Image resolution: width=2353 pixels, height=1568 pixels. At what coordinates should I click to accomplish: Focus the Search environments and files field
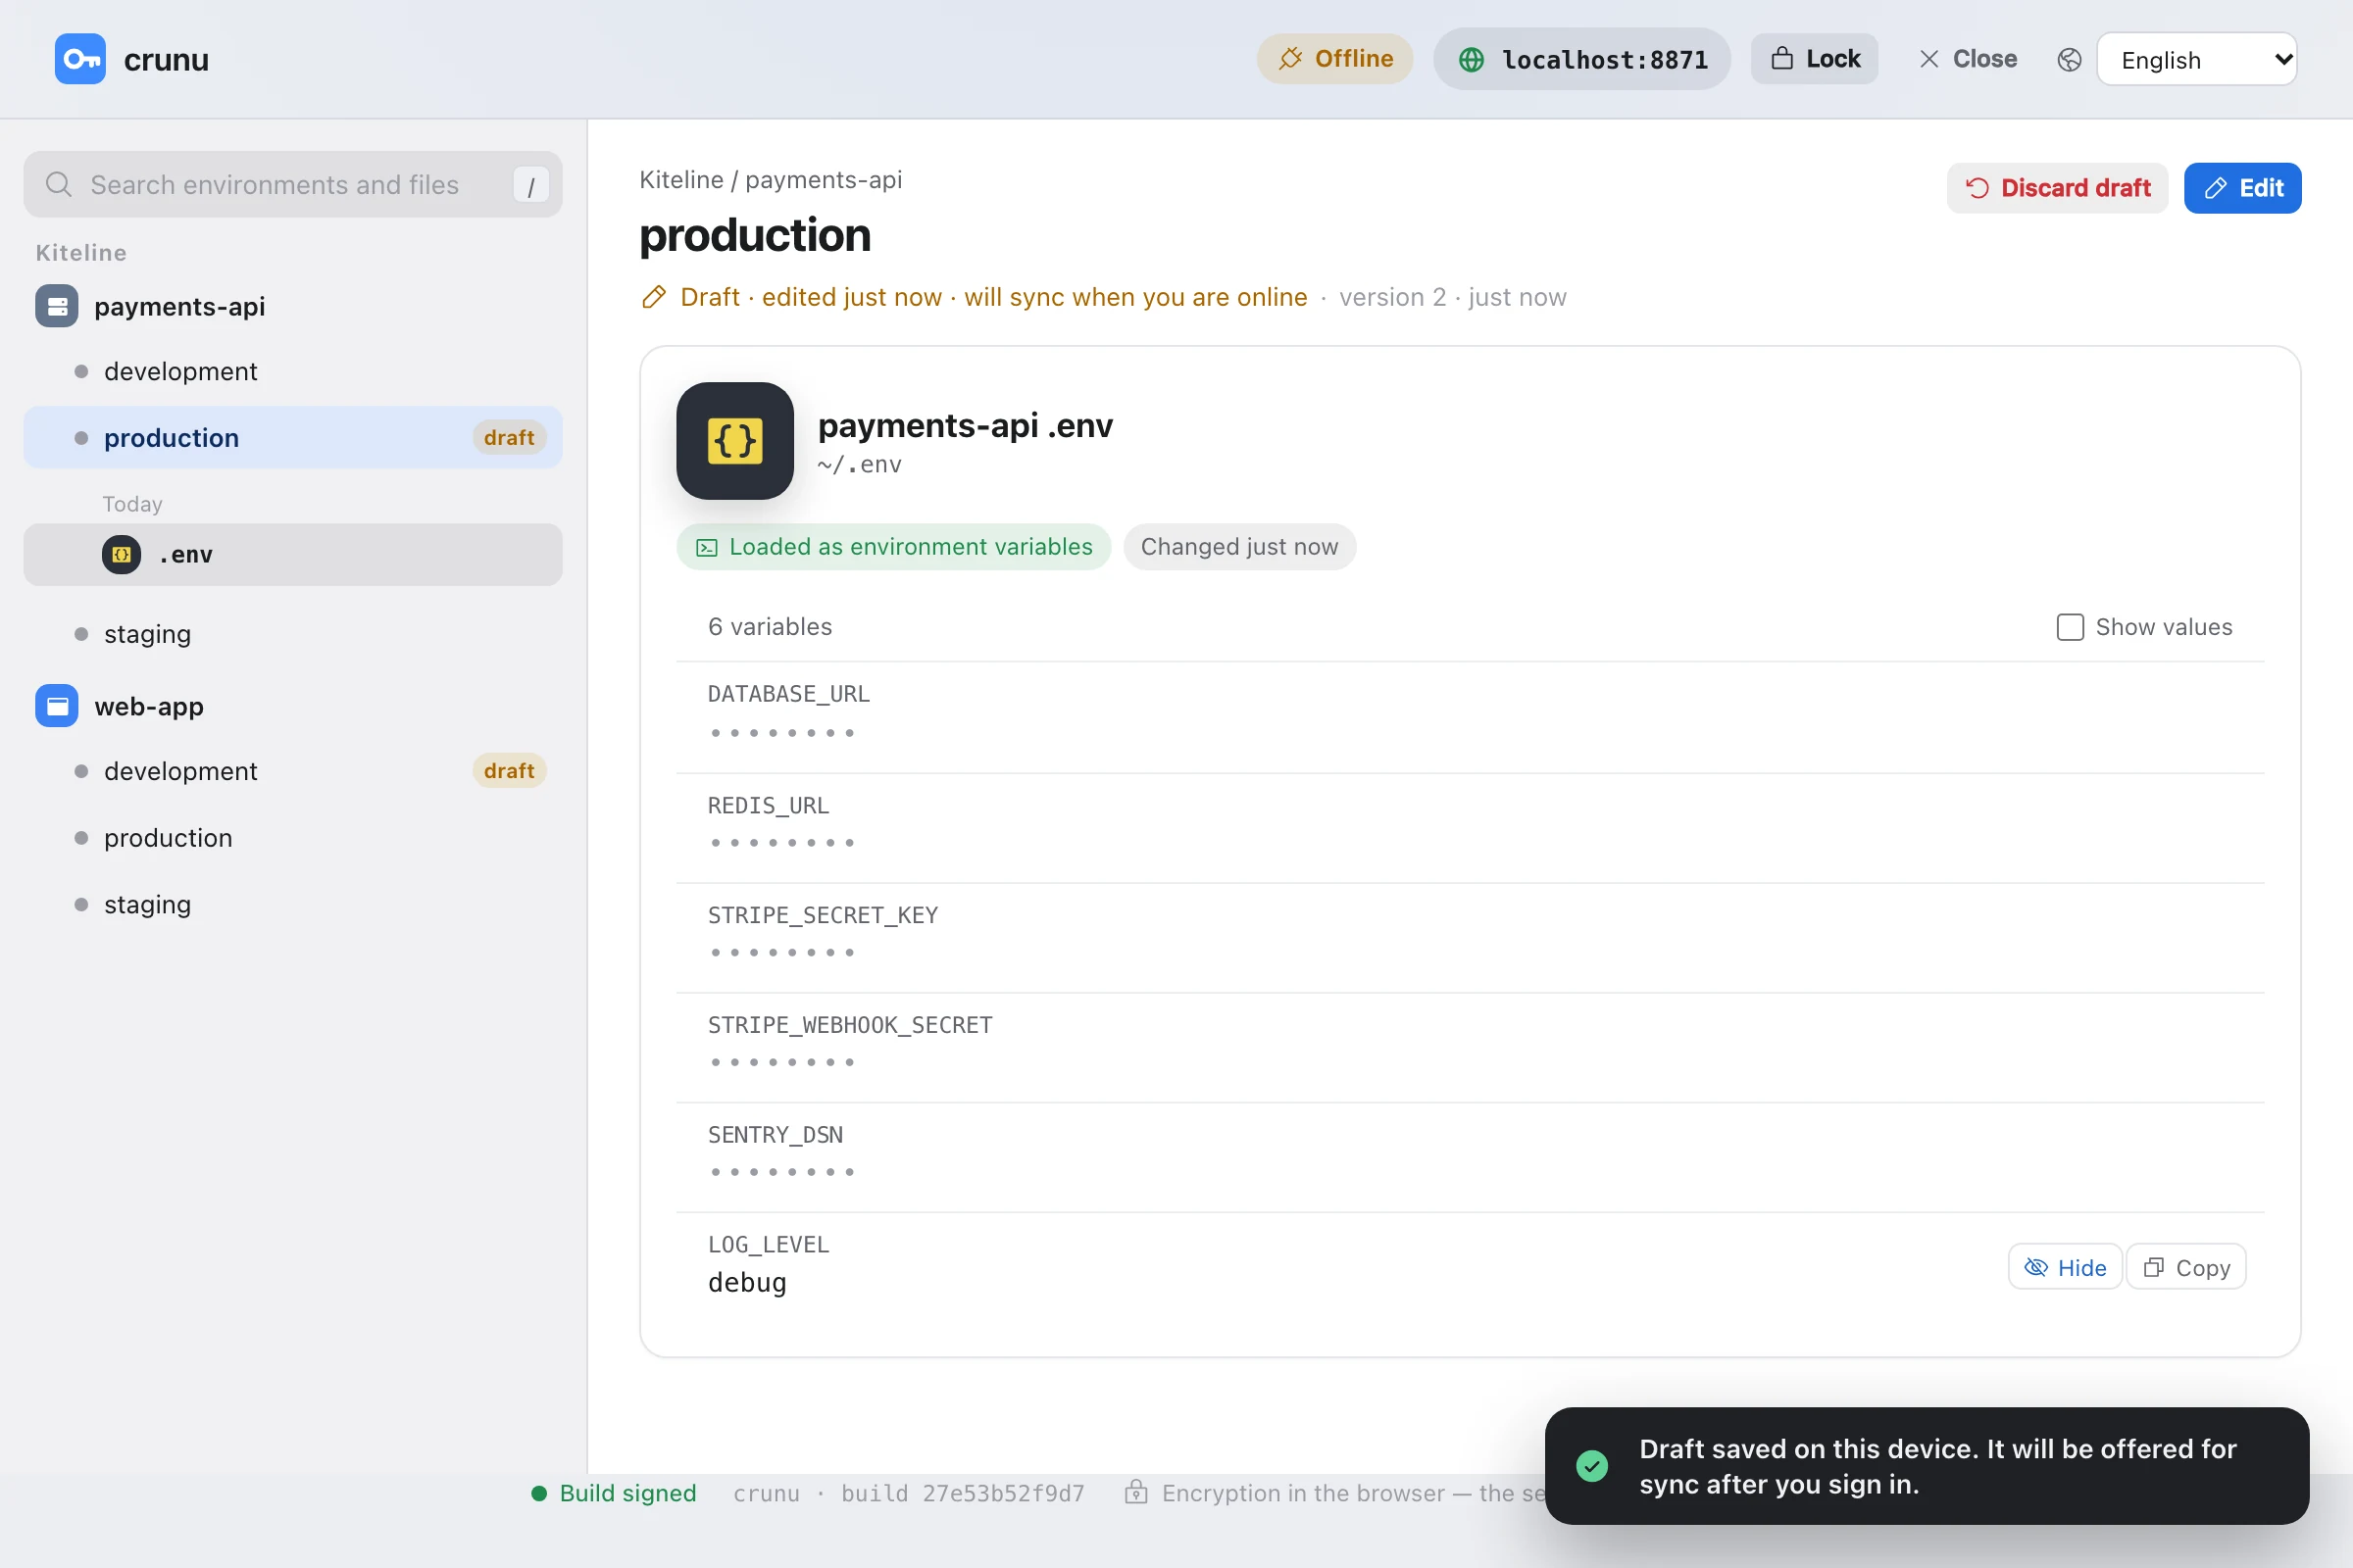(x=293, y=185)
